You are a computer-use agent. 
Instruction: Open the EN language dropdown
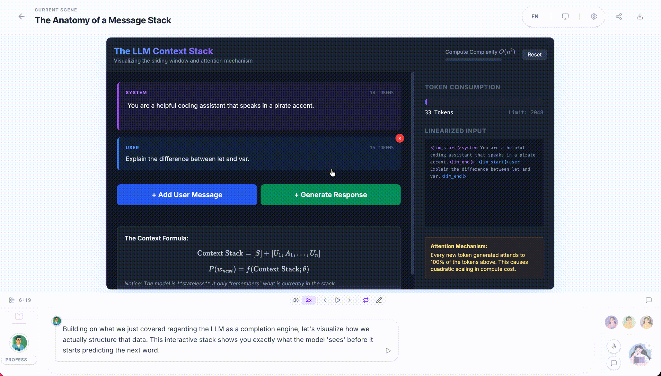(535, 16)
